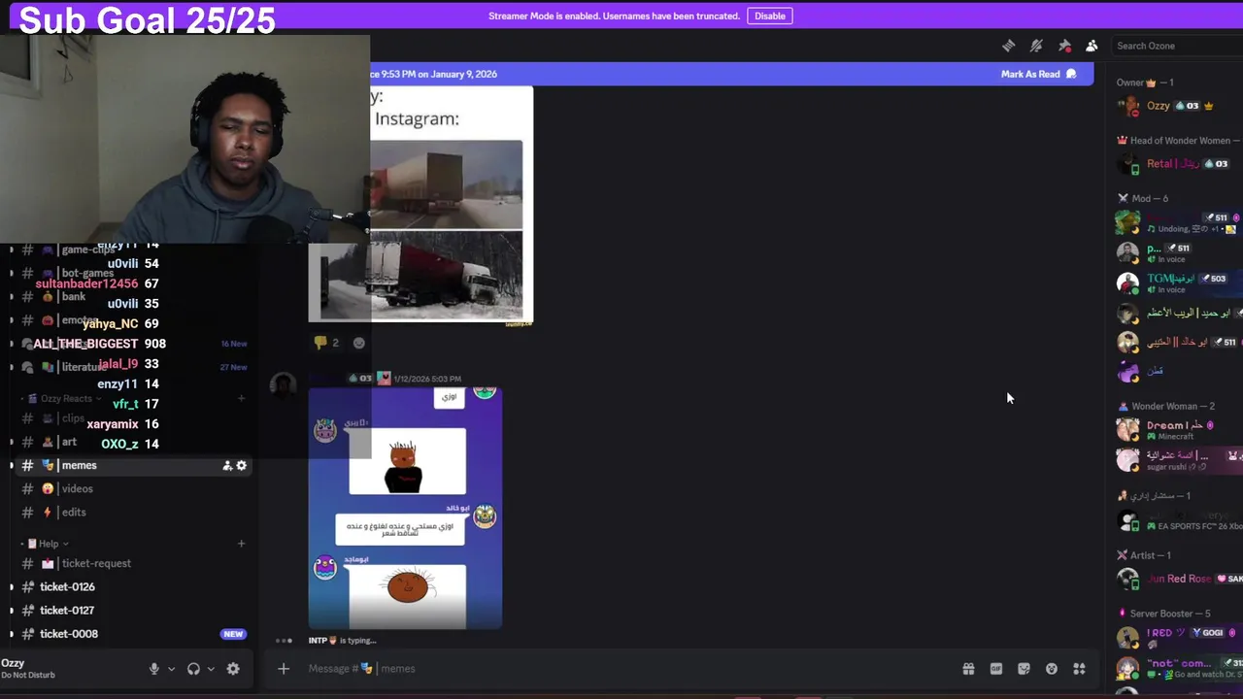Create channel plus in Help category
1243x699 pixels.
pyautogui.click(x=241, y=544)
